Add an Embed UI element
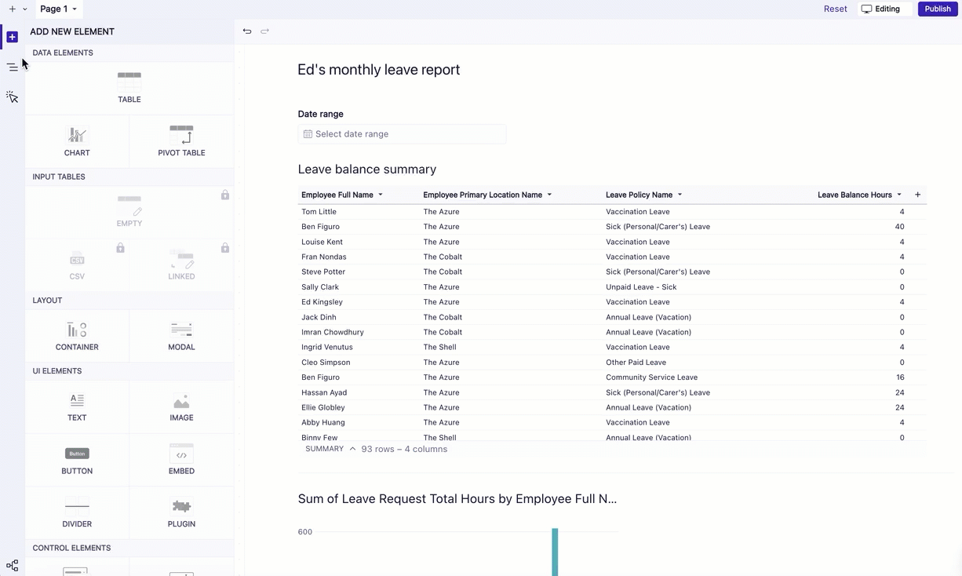Screen dimensions: 962x576 pos(181,460)
